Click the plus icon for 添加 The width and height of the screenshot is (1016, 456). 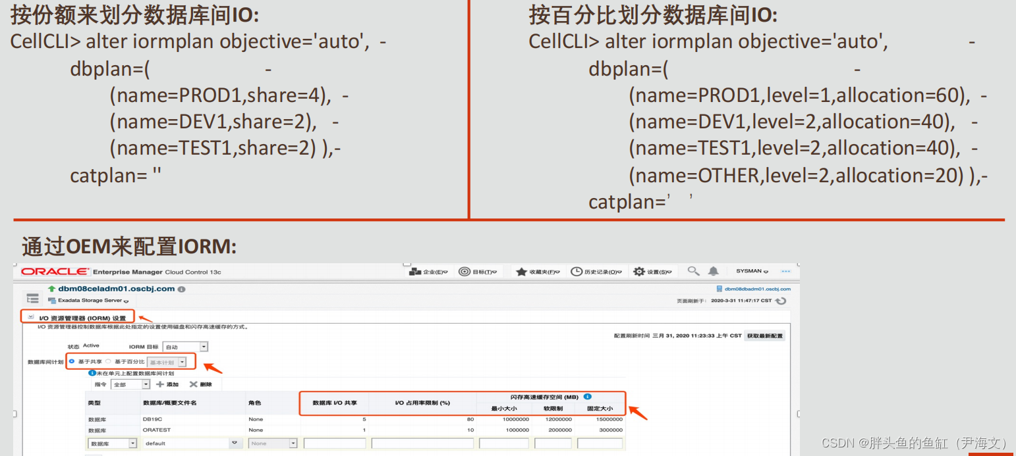coord(159,384)
